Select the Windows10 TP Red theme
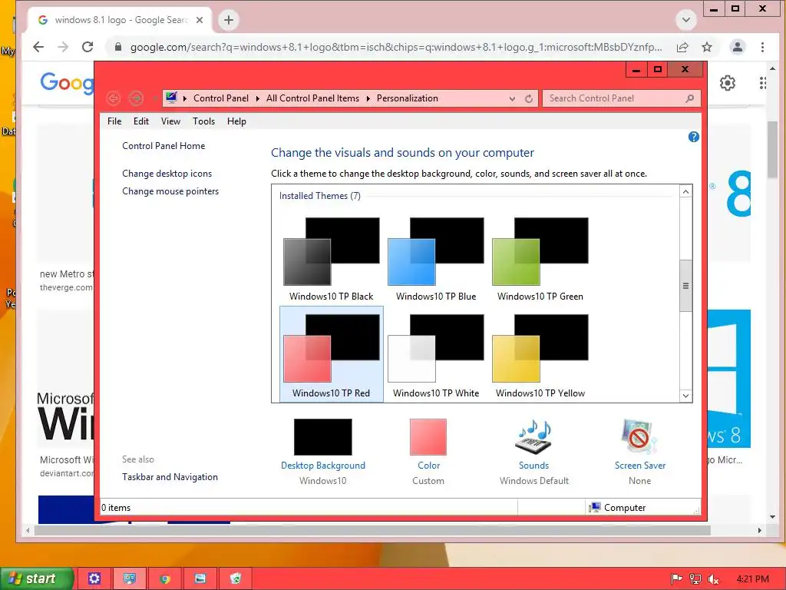 tap(332, 354)
